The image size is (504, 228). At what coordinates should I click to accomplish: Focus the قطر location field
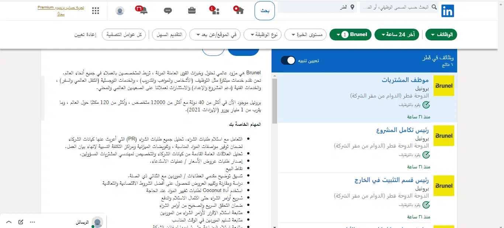point(317,7)
